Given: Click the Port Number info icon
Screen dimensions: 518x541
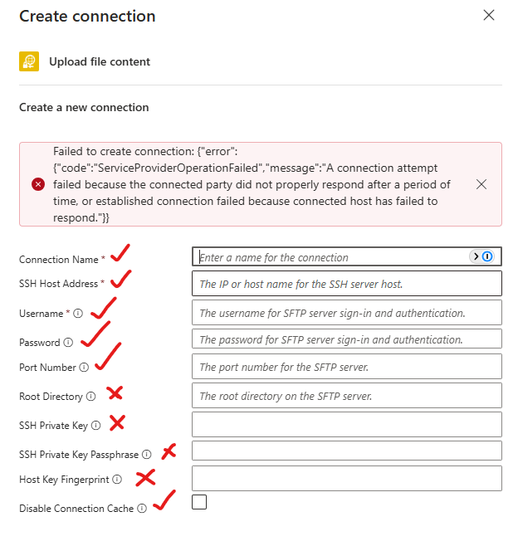Looking at the screenshot, I should [83, 367].
